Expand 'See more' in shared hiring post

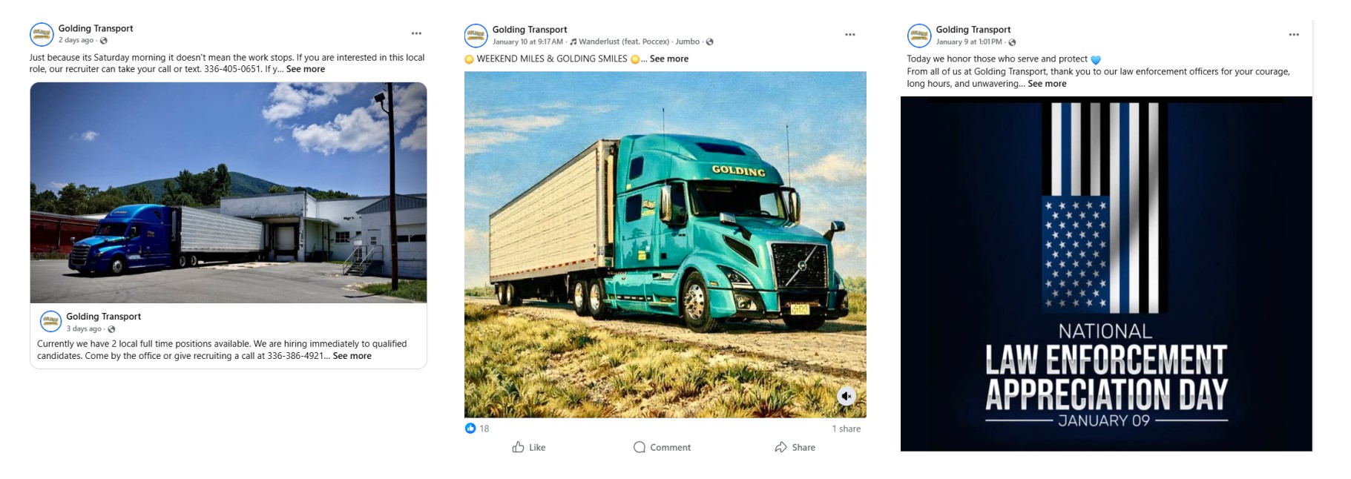[x=352, y=356]
